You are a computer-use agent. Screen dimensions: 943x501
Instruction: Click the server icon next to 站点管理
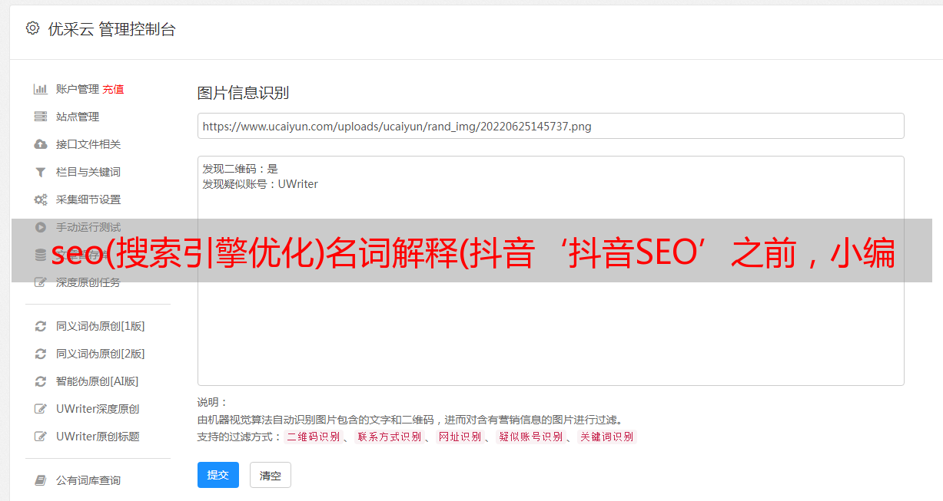[x=41, y=117]
